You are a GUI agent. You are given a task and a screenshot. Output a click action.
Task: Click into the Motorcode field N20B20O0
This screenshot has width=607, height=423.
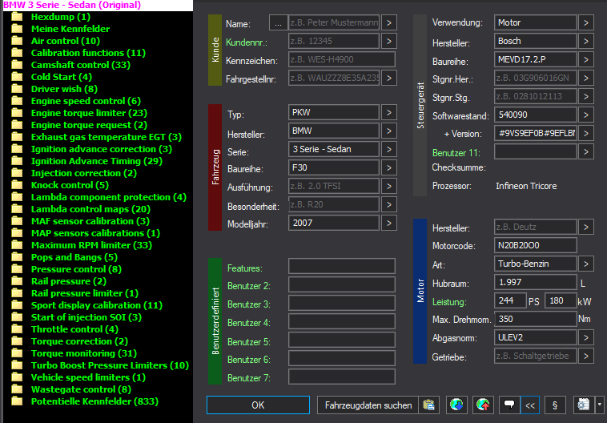(x=536, y=245)
